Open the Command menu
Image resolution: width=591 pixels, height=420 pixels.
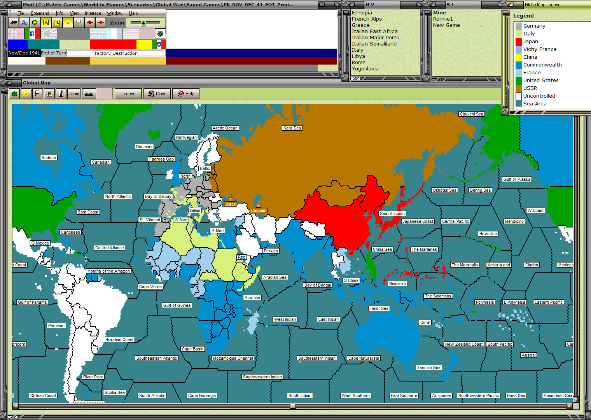click(40, 13)
